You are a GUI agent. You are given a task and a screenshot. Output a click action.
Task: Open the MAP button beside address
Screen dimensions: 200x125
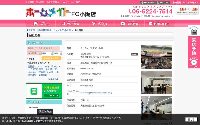(x=135, y=54)
